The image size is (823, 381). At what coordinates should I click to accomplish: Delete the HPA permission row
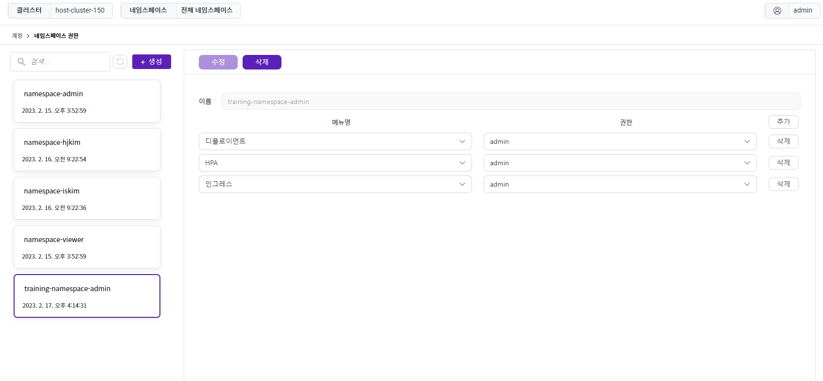click(x=784, y=163)
